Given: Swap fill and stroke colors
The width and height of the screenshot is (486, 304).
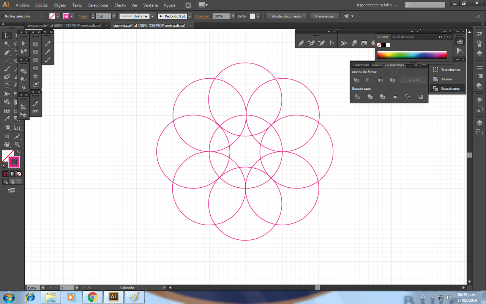Looking at the screenshot, I should point(18,152).
